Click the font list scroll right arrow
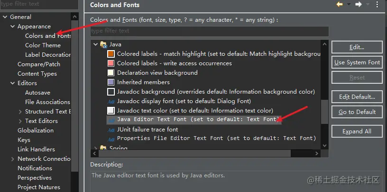The width and height of the screenshot is (387, 192). tap(317, 153)
